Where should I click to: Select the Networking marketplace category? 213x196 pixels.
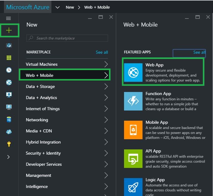click(37, 120)
